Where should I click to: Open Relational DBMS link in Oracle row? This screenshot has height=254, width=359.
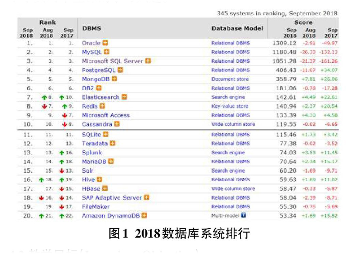[230, 43]
